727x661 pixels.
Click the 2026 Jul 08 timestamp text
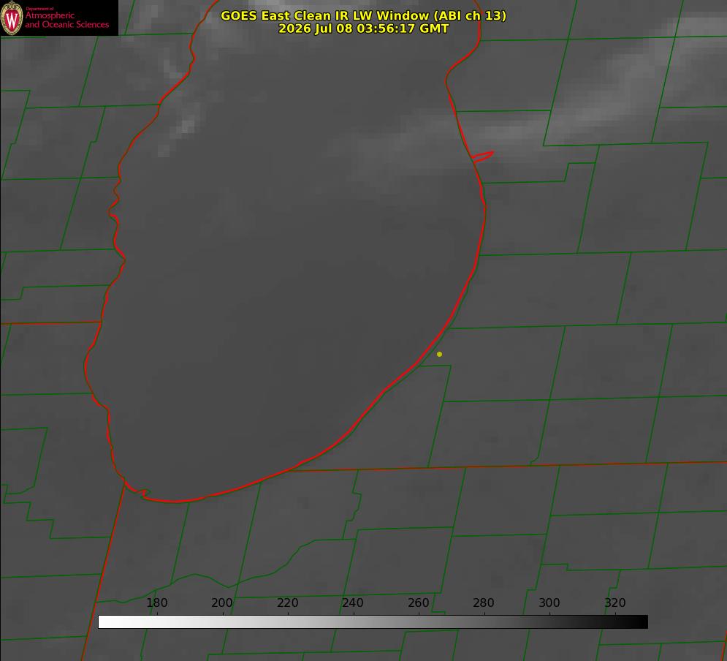[364, 29]
